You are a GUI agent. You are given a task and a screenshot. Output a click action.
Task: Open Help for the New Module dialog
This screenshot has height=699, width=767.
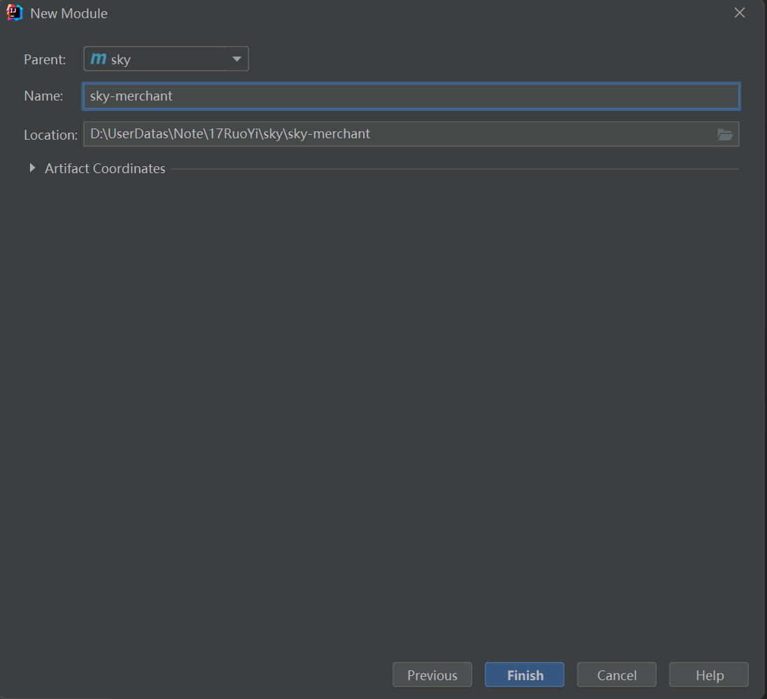tap(709, 675)
